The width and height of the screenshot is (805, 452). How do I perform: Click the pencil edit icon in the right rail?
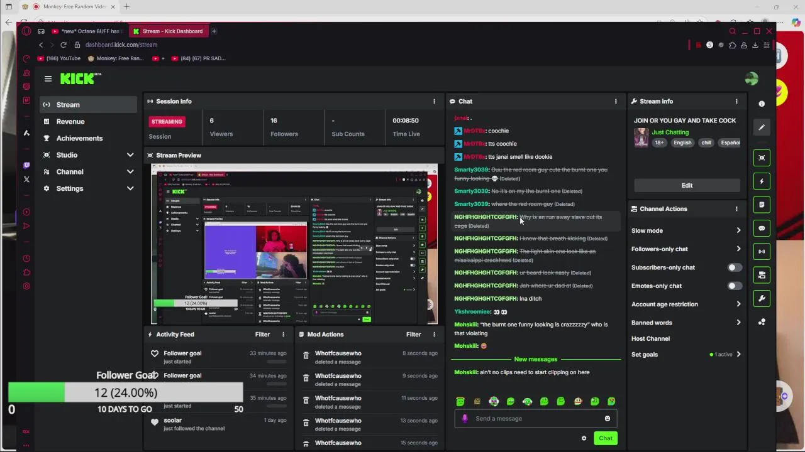pos(762,127)
